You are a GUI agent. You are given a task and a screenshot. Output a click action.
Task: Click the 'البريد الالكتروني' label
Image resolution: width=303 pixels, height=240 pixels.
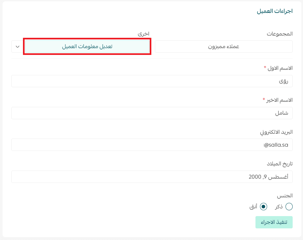276,132
